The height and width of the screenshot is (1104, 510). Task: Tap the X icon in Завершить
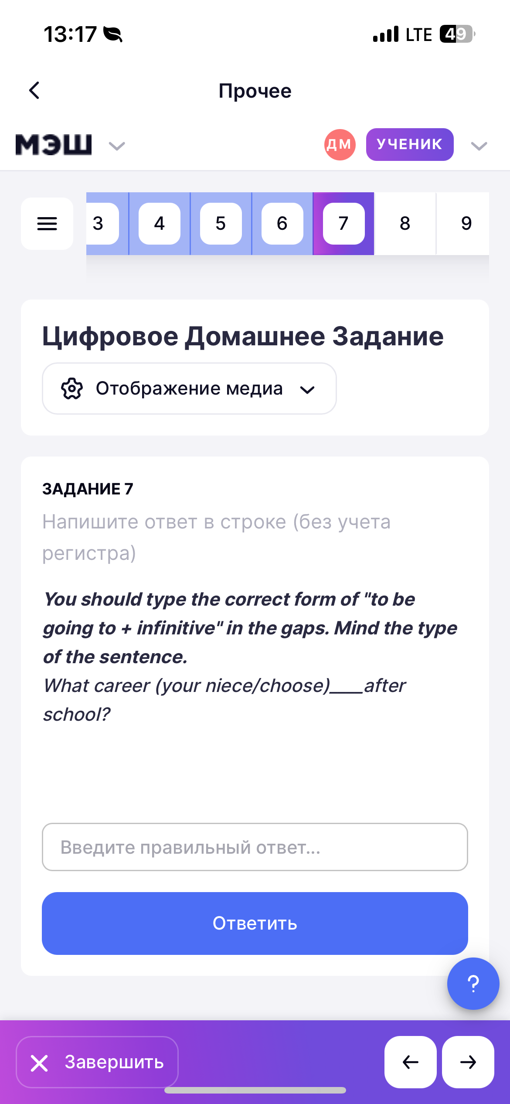point(39,1063)
